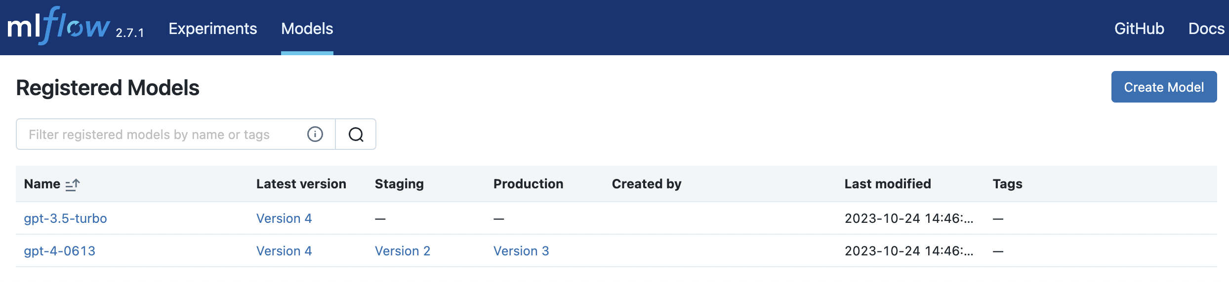Screen dimensions: 1229x282
Task: Click the filter info icon
Action: tap(315, 134)
